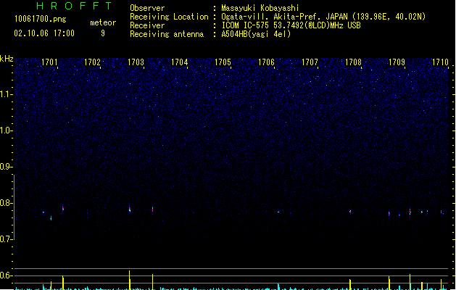Click the Receiver label
This screenshot has height=290, width=456.
click(147, 25)
